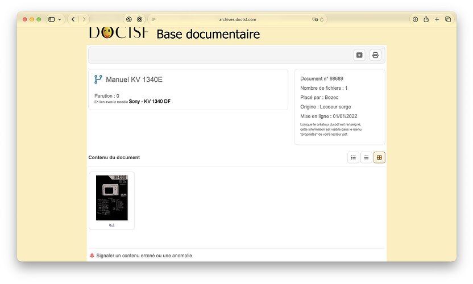
Task: Click the Manuel KV 1340E title
Action: pyautogui.click(x=134, y=80)
